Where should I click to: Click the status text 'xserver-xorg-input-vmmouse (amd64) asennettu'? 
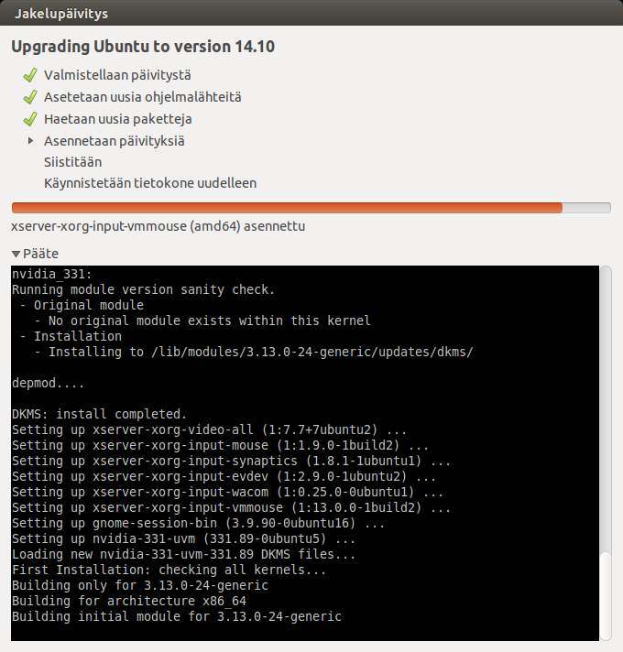158,226
